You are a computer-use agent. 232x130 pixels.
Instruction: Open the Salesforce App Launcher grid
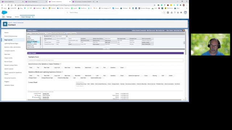(3, 17)
